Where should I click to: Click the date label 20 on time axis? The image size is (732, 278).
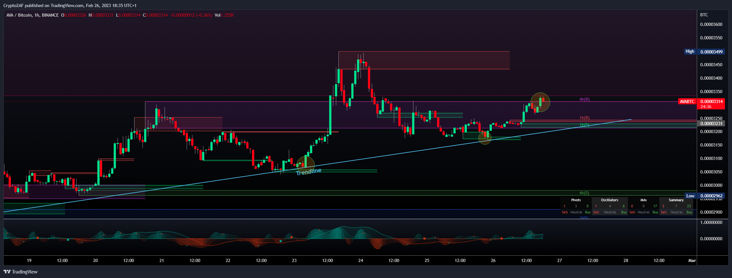tap(95, 260)
